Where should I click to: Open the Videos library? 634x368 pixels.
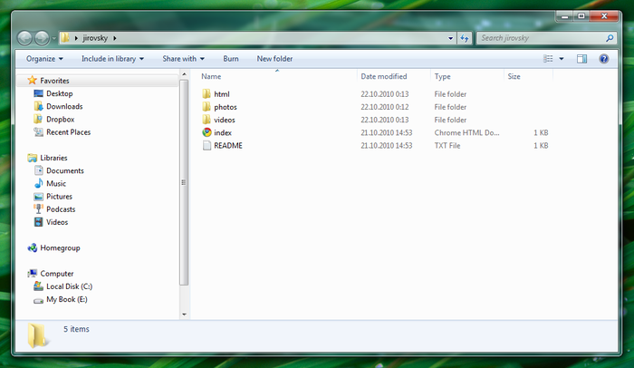[x=57, y=222]
